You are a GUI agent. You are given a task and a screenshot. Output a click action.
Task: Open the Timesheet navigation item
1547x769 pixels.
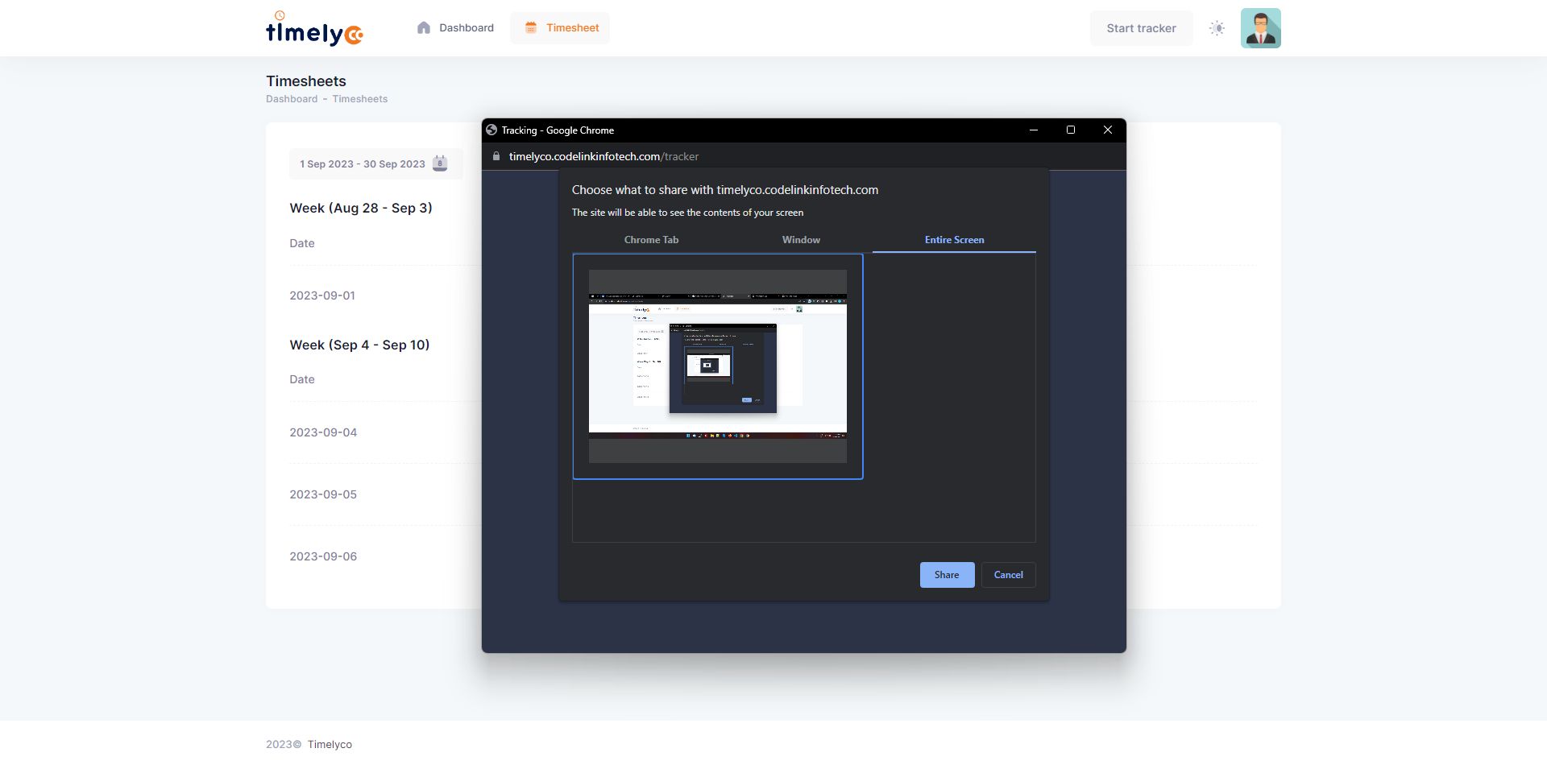(x=560, y=28)
